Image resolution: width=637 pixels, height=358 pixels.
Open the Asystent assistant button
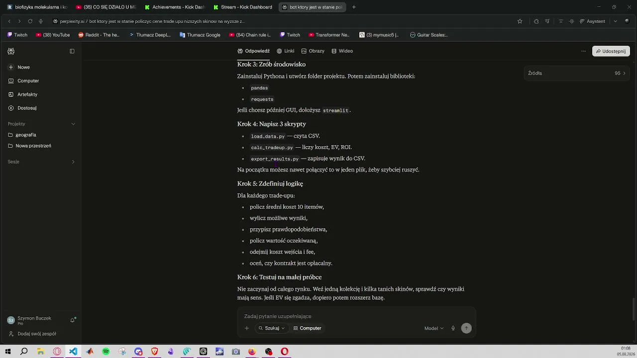(593, 21)
